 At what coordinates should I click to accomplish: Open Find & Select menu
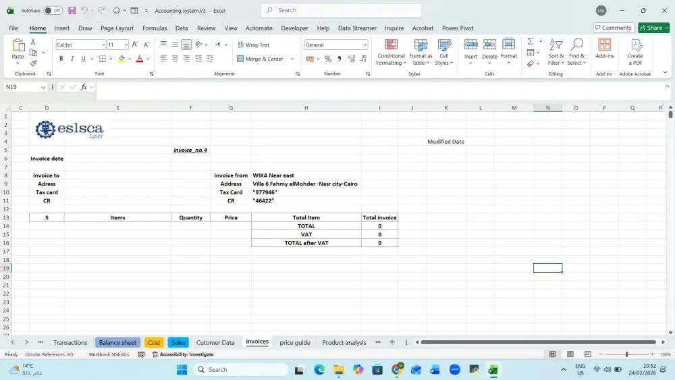tap(576, 52)
